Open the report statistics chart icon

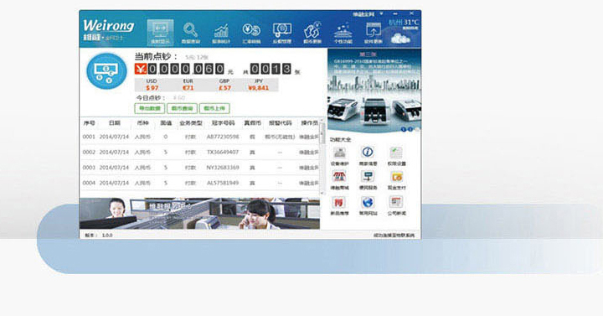click(x=221, y=33)
